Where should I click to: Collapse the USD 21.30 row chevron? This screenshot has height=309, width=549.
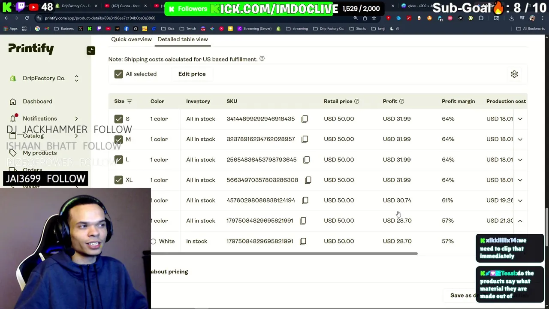(520, 221)
